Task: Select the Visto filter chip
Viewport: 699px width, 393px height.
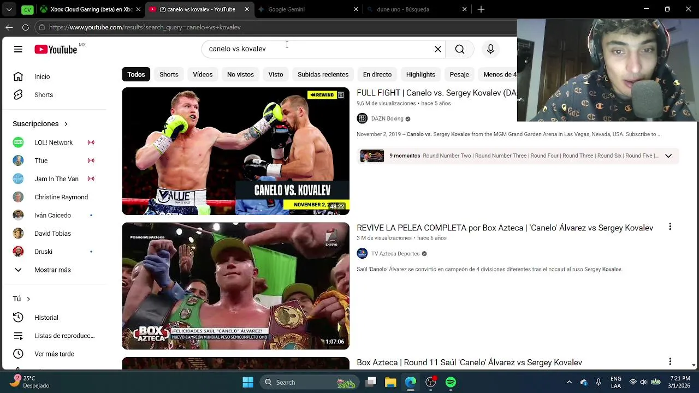Action: (276, 74)
